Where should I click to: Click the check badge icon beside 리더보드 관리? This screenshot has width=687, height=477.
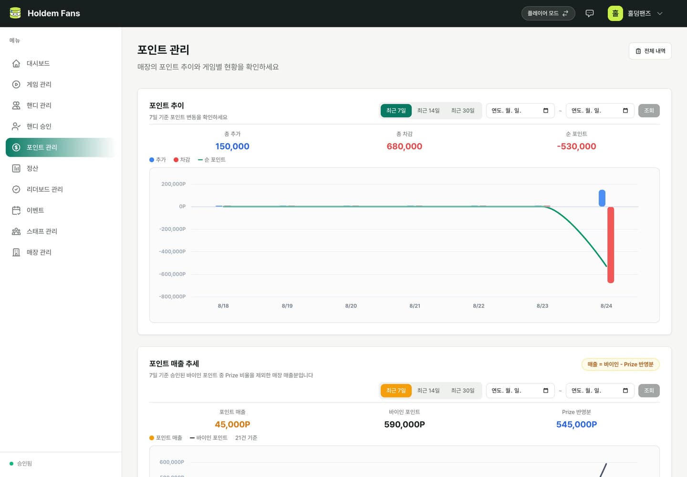pyautogui.click(x=16, y=189)
